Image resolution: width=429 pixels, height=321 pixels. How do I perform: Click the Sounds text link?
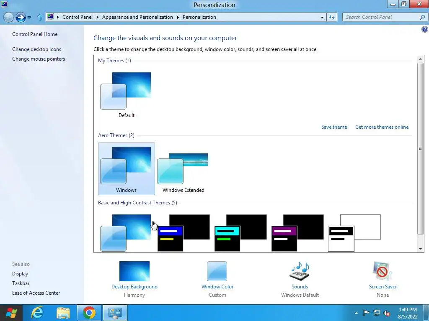pos(300,287)
